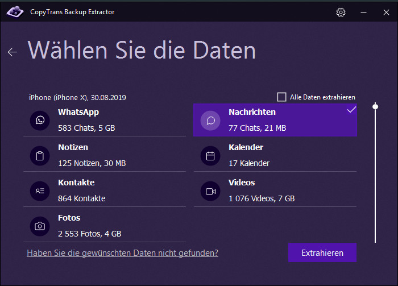This screenshot has height=286, width=398.
Task: Select the Nachrichten title text
Action: (x=252, y=112)
